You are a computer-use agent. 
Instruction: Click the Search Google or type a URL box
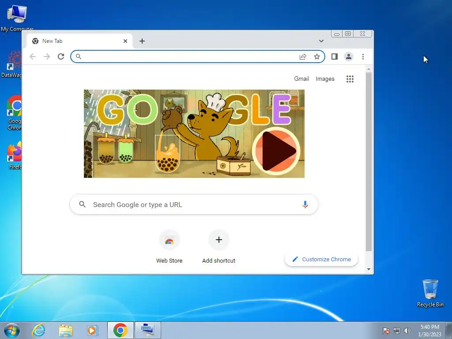tap(194, 205)
